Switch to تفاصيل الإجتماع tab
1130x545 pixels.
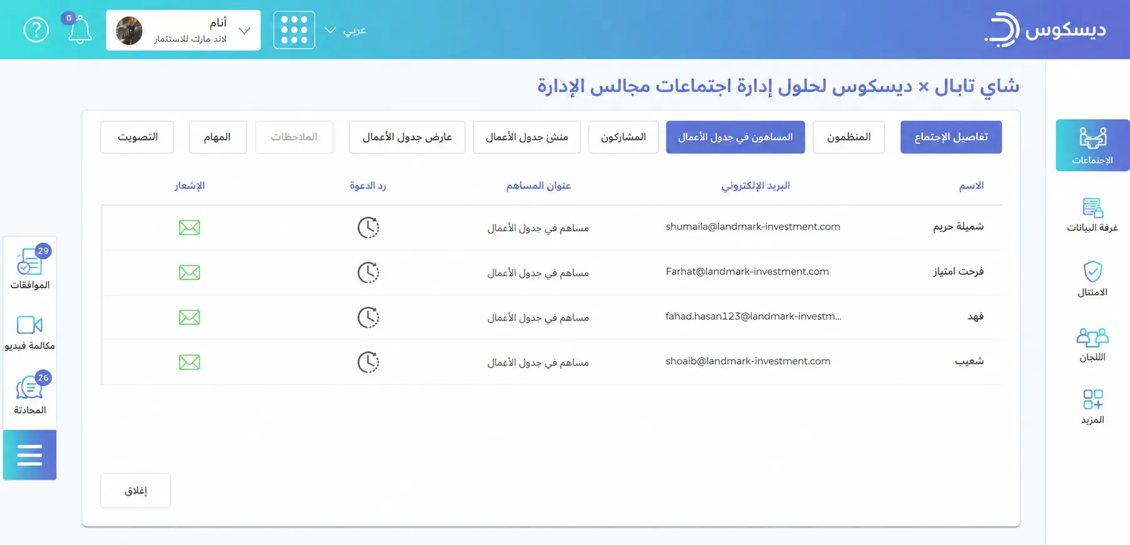click(x=951, y=137)
